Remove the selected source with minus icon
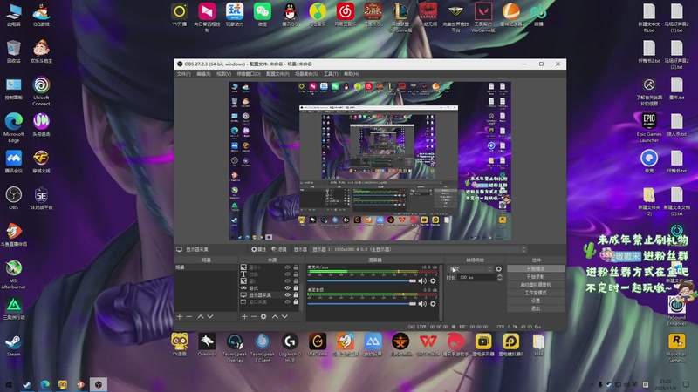 tap(254, 316)
